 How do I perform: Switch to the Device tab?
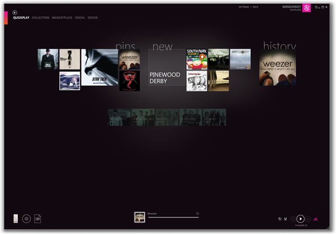coord(92,18)
